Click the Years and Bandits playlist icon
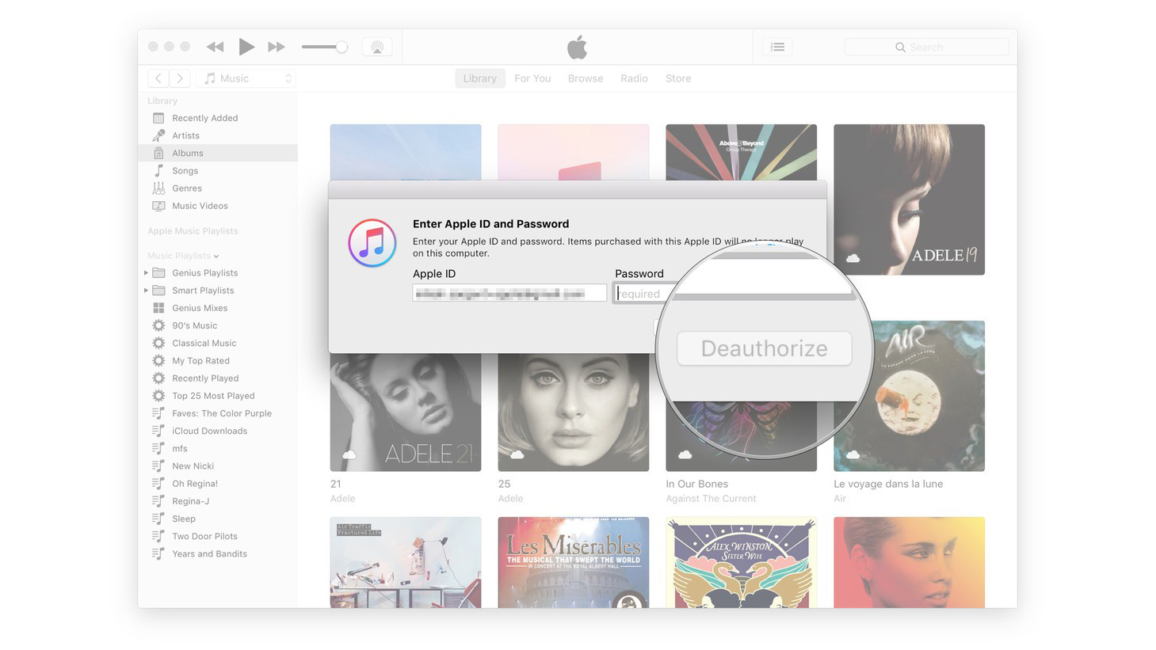 pyautogui.click(x=158, y=553)
